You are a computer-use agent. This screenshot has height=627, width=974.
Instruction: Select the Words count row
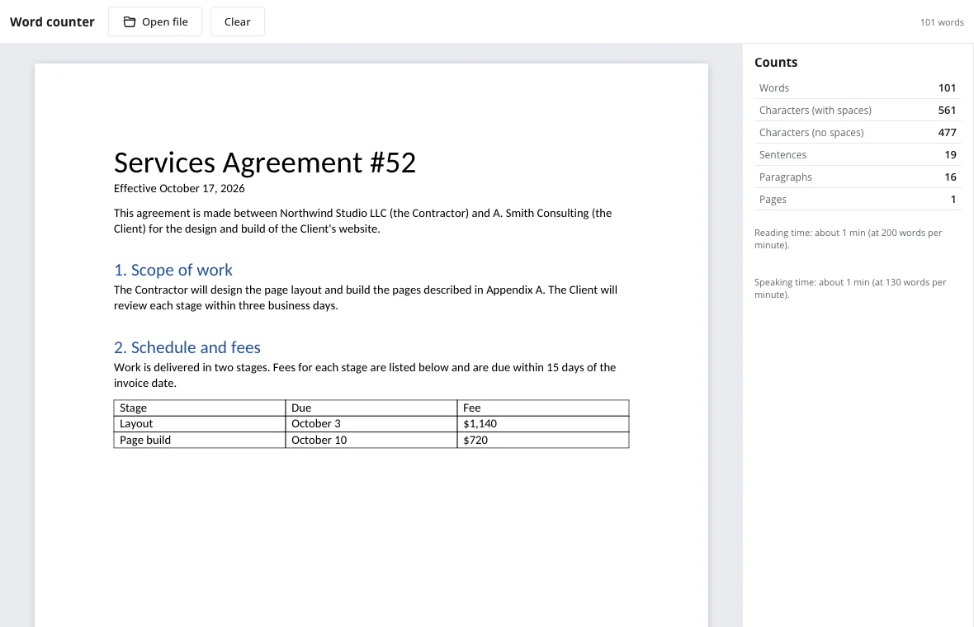point(858,87)
